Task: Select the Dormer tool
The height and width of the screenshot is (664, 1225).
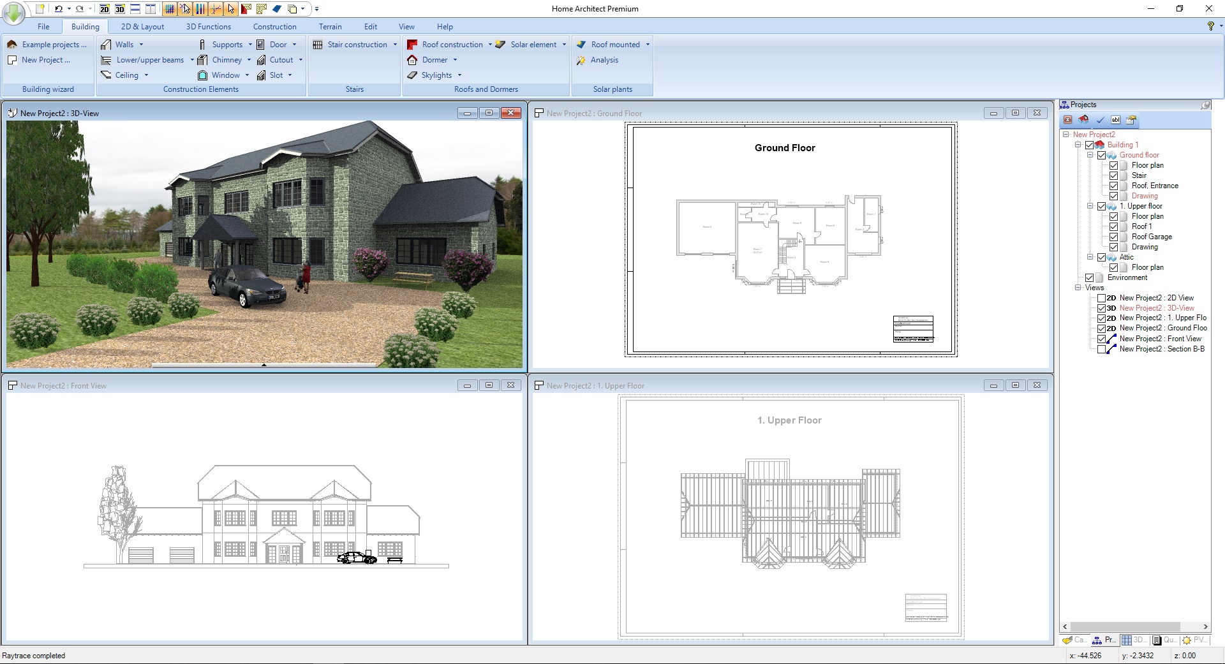Action: coord(433,59)
